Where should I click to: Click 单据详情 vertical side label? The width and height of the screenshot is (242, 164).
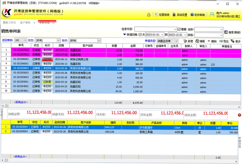pos(240,143)
